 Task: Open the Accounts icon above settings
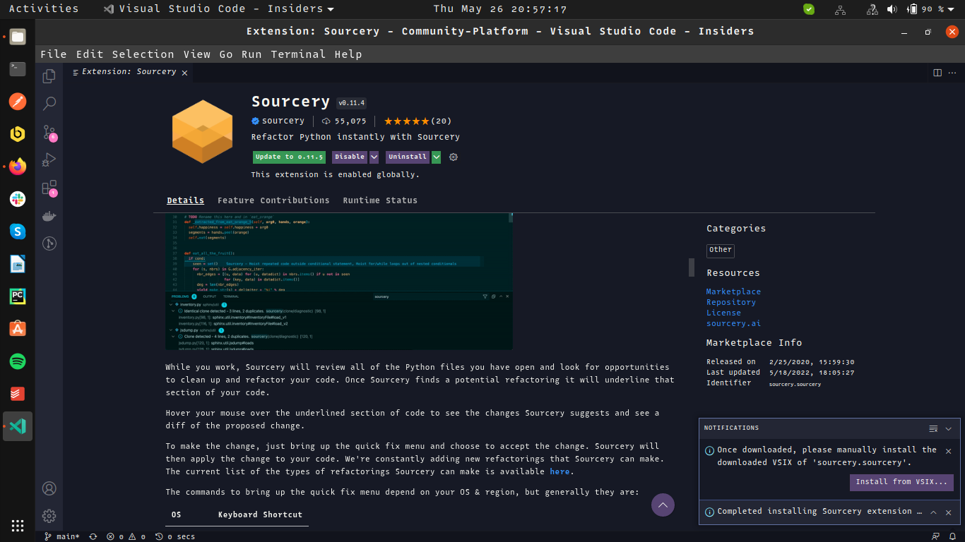[x=49, y=488]
